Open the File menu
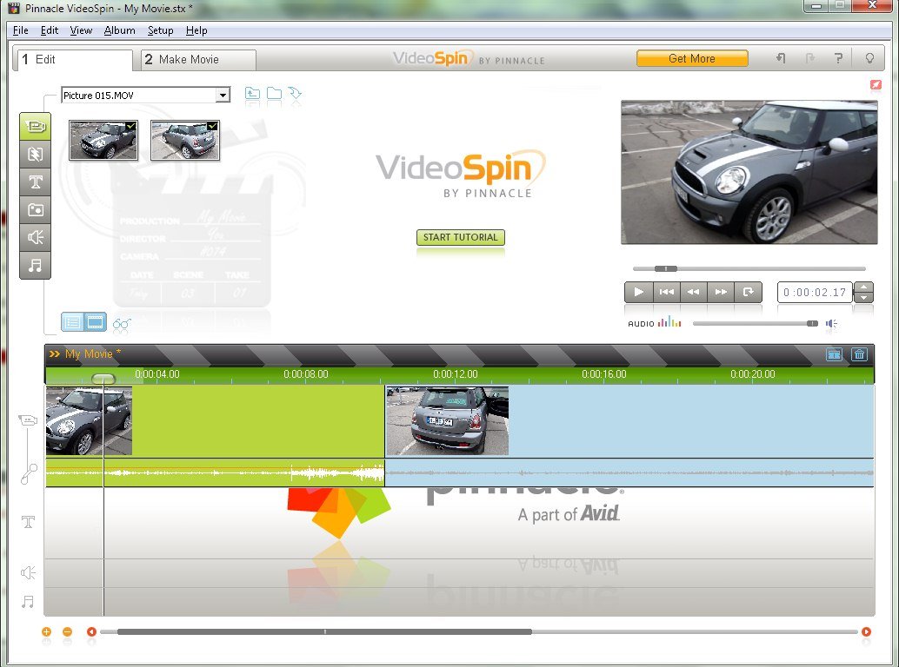This screenshot has height=667, width=899. tap(20, 30)
